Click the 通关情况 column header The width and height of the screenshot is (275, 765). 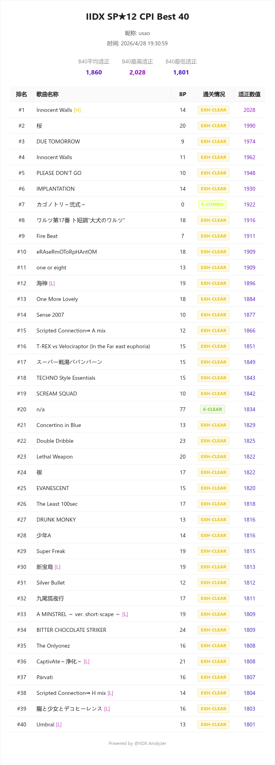coord(214,94)
